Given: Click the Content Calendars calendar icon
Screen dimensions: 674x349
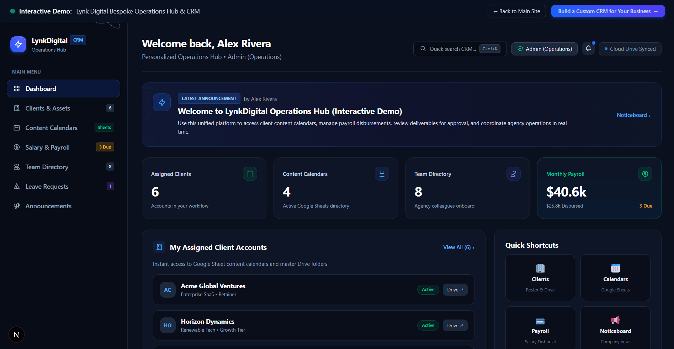Looking at the screenshot, I should point(17,128).
